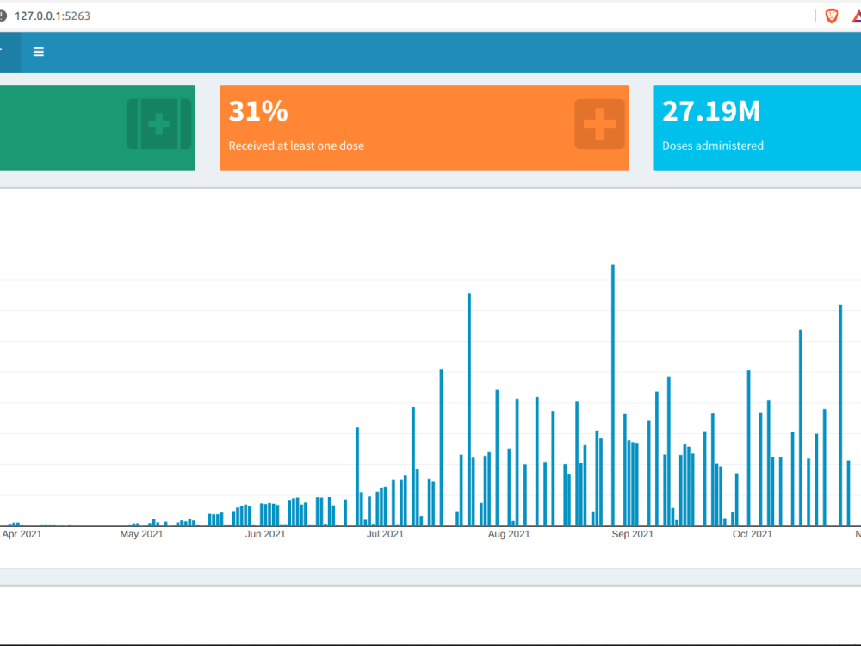Click the medical cross icon on orange card
This screenshot has height=646, width=861.
(x=598, y=124)
